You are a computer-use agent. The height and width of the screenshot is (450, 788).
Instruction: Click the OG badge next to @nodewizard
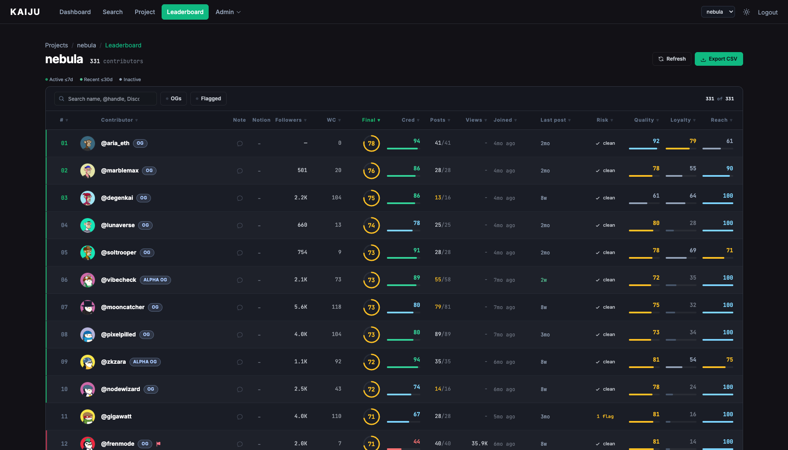(x=151, y=389)
